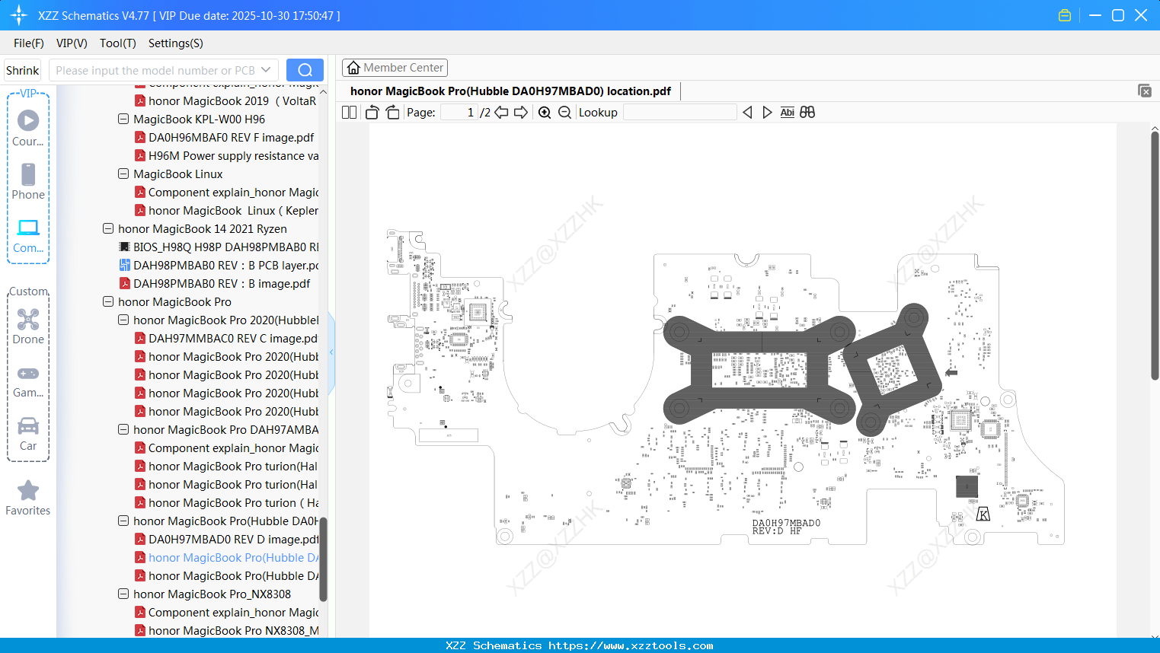The width and height of the screenshot is (1160, 653).
Task: Collapse honor MagicBook Pro_NX8308 node
Action: [x=123, y=594]
